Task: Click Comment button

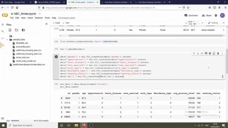Action: point(191,15)
